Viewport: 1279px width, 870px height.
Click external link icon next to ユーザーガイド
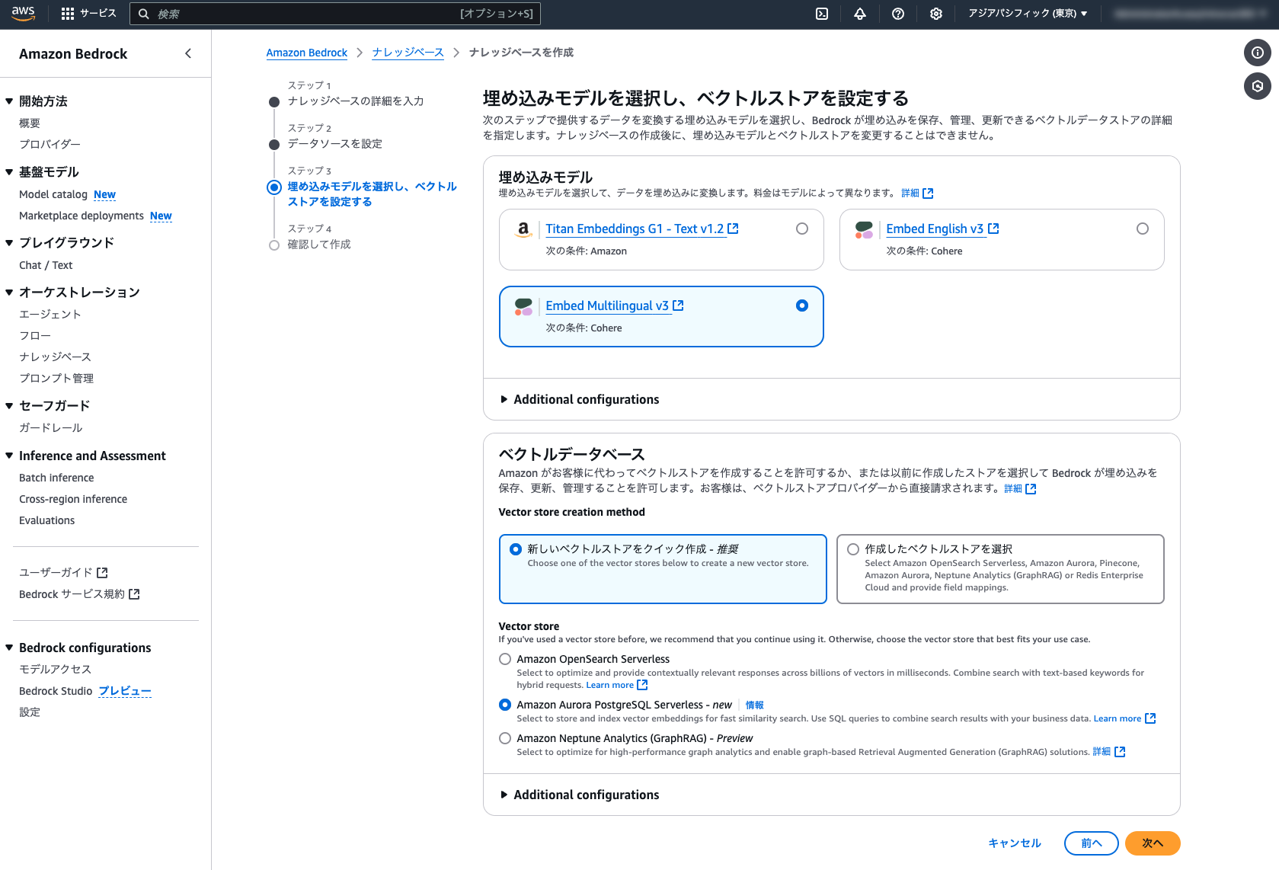(103, 573)
